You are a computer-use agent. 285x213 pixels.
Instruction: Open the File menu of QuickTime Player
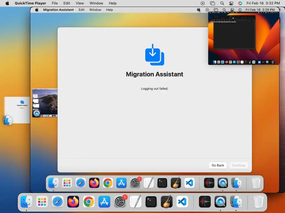coord(55,3)
